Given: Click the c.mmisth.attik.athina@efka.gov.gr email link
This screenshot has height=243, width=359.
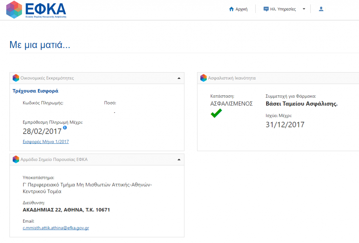Looking at the screenshot, I should (x=55, y=228).
